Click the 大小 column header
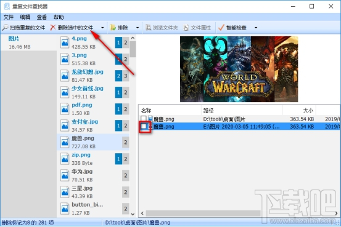 point(299,111)
